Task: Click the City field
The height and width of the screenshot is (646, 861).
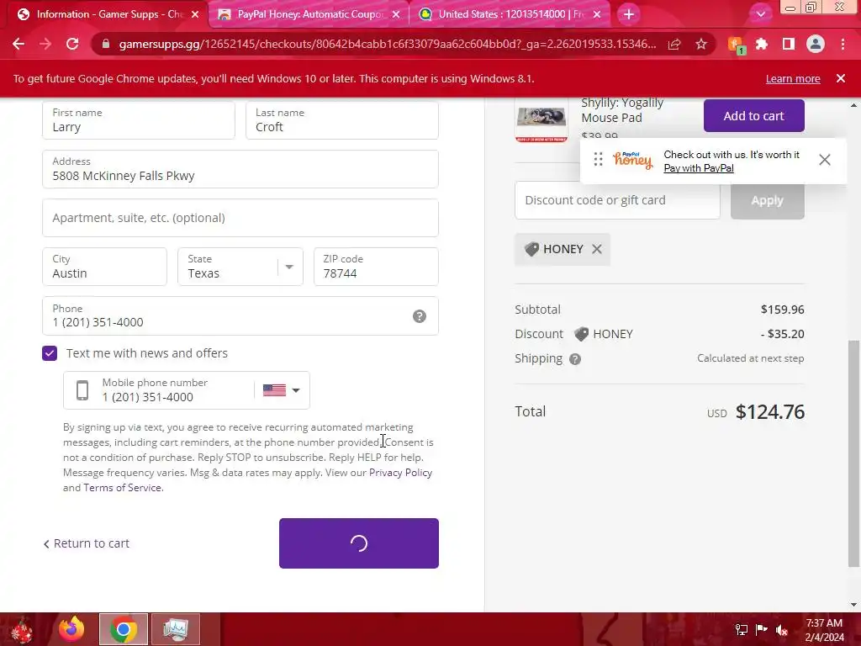Action: (104, 267)
